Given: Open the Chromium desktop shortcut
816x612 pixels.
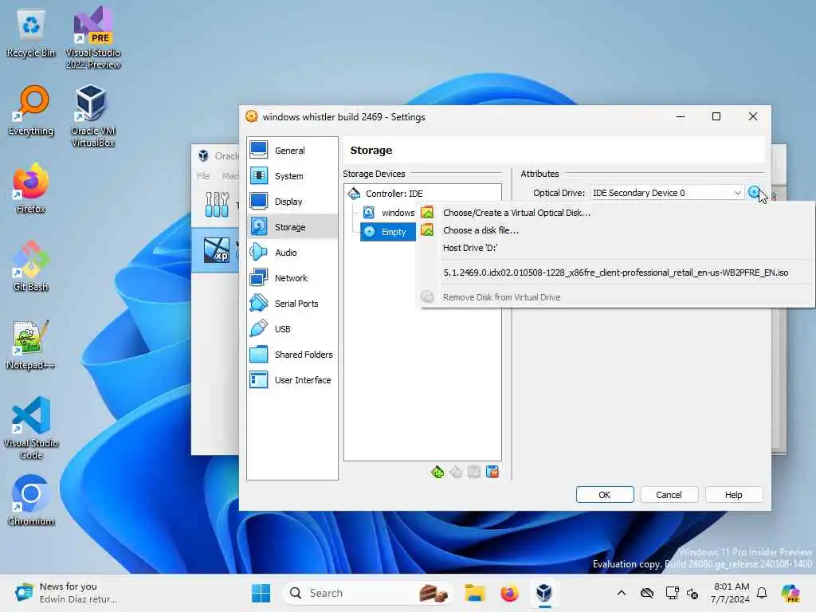Looking at the screenshot, I should pyautogui.click(x=31, y=500).
